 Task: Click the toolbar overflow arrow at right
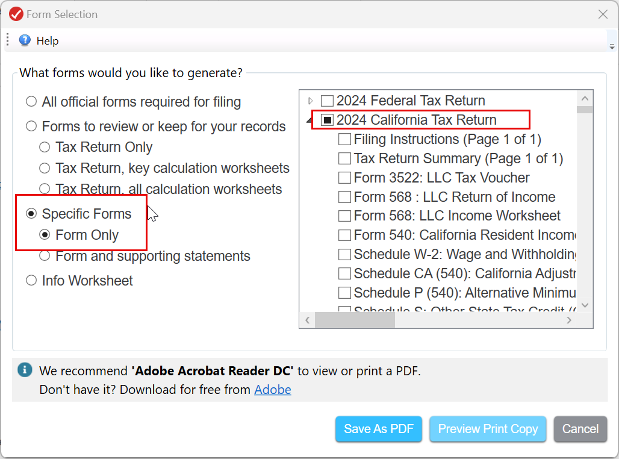[612, 47]
